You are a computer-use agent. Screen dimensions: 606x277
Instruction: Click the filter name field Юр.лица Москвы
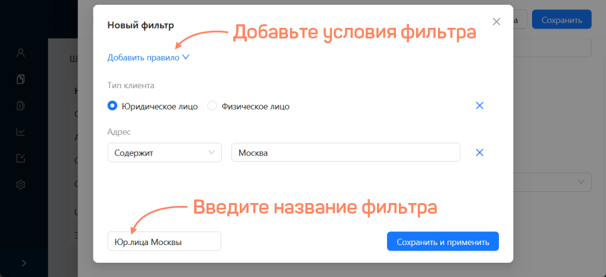164,241
